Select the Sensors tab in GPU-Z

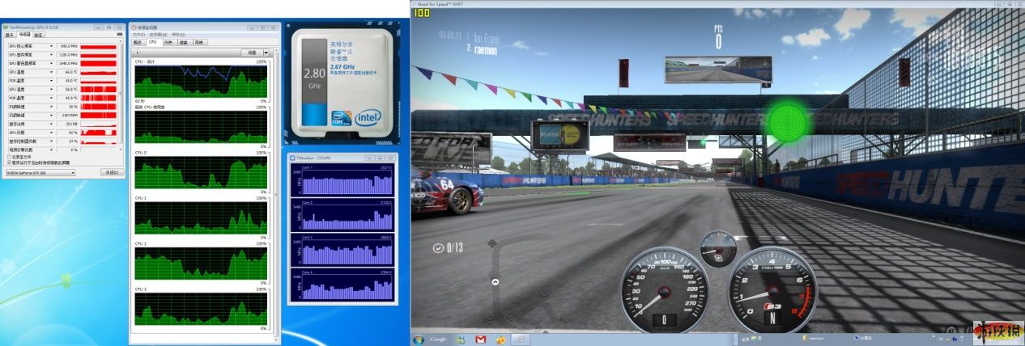tap(24, 35)
